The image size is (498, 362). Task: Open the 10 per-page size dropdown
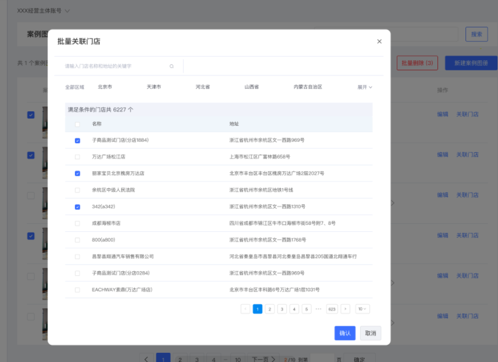click(x=362, y=309)
